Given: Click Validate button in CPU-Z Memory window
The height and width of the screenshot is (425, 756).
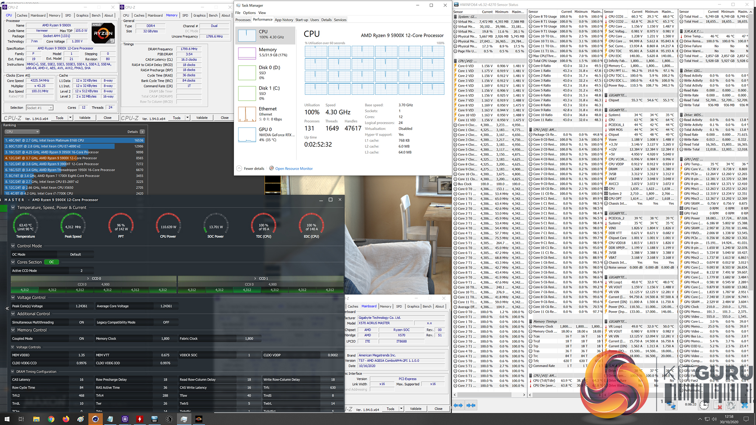Looking at the screenshot, I should coord(202,118).
